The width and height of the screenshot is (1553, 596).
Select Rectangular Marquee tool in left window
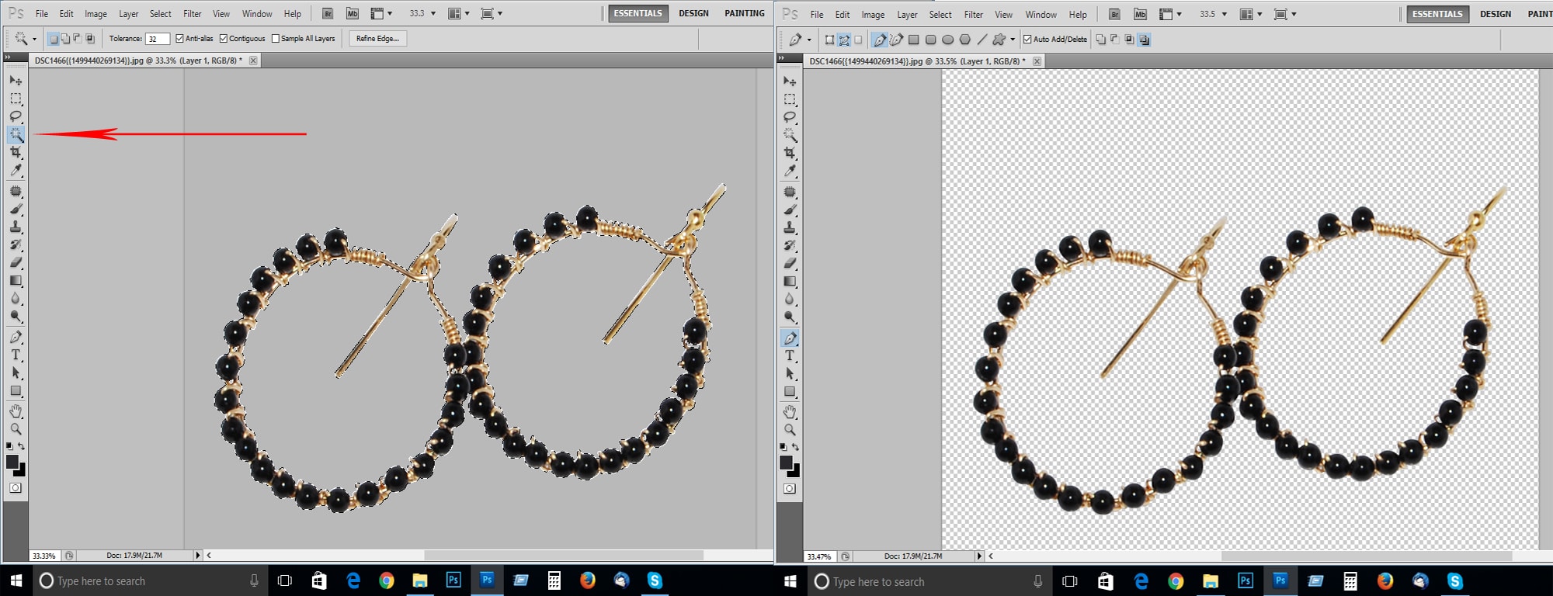[x=16, y=99]
